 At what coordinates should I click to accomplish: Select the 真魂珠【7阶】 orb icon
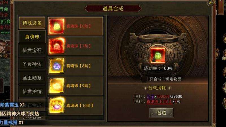[x=57, y=46]
